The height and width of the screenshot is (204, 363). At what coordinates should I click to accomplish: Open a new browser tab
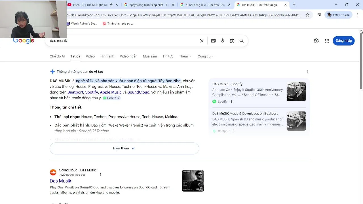(x=294, y=5)
